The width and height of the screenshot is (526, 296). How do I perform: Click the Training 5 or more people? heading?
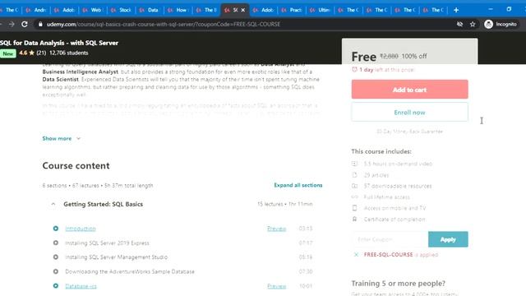coord(398,283)
